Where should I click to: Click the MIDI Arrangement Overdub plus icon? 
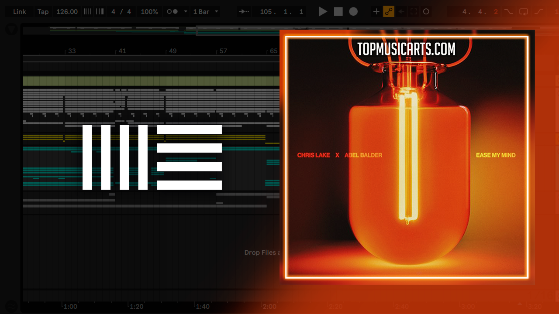click(x=376, y=12)
